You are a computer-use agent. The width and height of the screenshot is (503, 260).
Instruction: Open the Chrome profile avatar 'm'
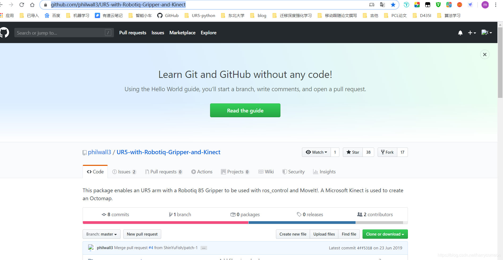tap(485, 5)
